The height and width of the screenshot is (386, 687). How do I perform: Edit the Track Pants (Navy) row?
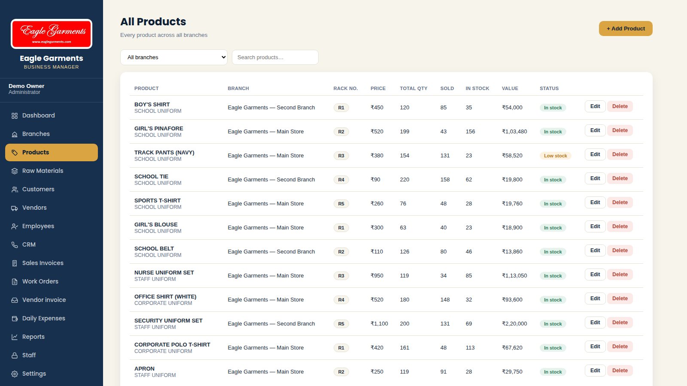(x=595, y=154)
